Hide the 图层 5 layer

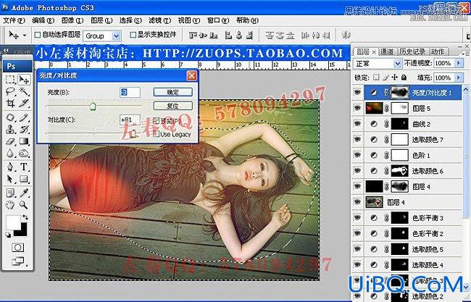(x=357, y=108)
